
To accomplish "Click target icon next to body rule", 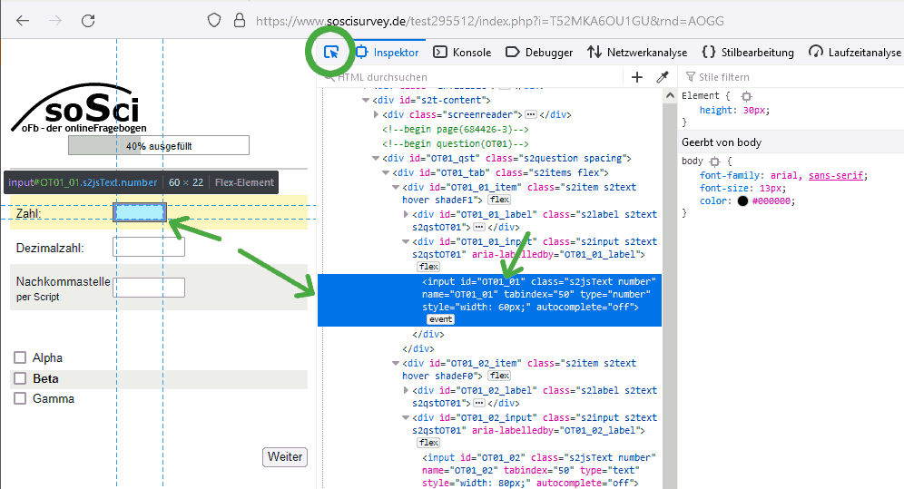I will coord(715,161).
